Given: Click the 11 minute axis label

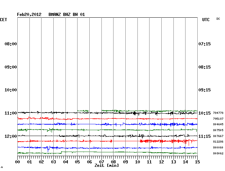Looking at the screenshot, I should (149, 162).
